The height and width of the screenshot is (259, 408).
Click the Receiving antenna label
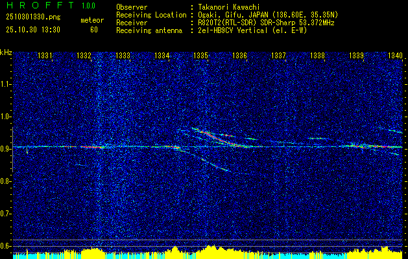pos(149,30)
